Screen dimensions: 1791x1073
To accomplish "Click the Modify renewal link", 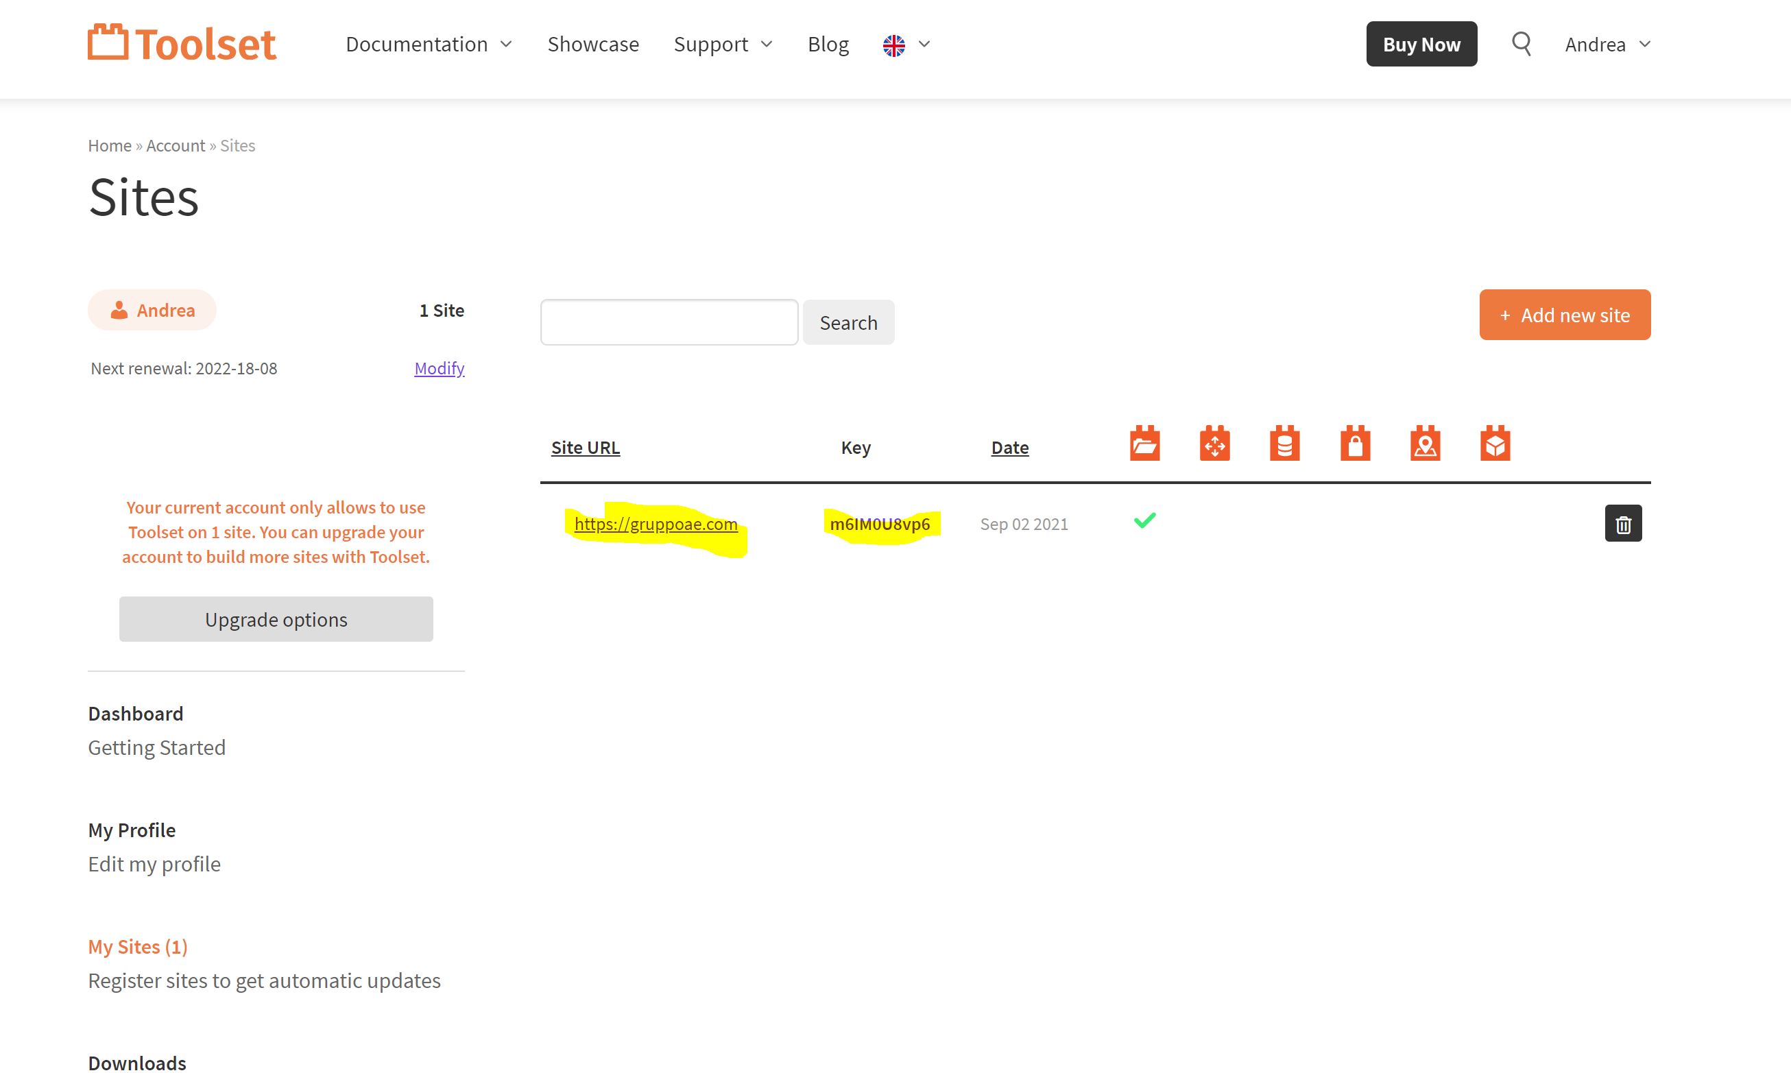I will point(439,368).
